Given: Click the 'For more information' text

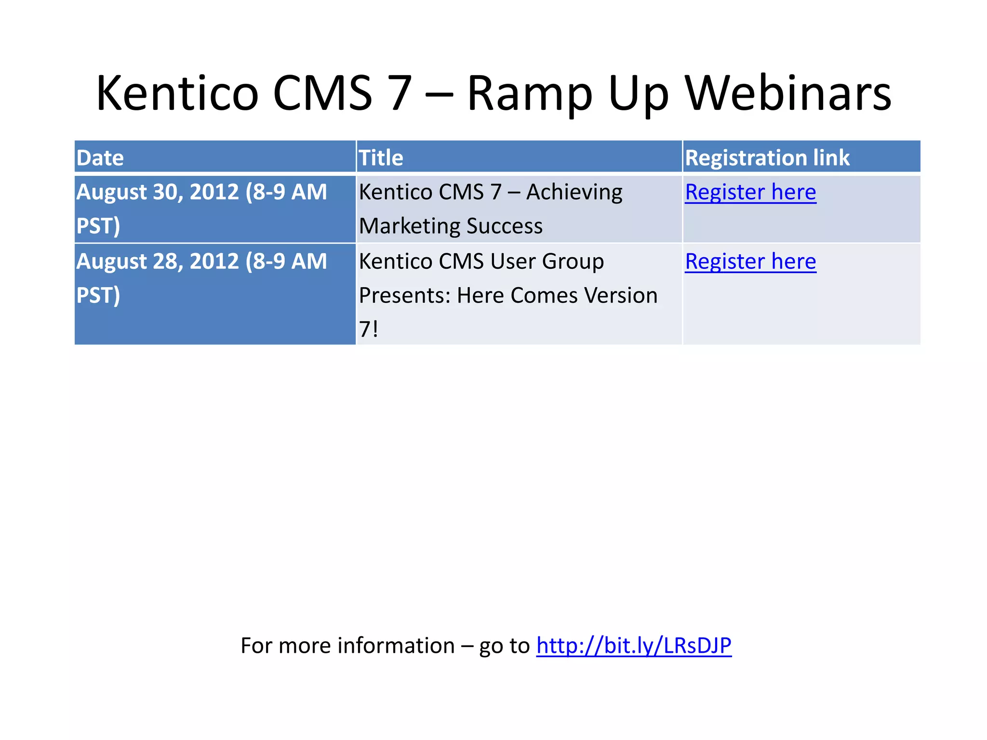Looking at the screenshot, I should point(347,646).
